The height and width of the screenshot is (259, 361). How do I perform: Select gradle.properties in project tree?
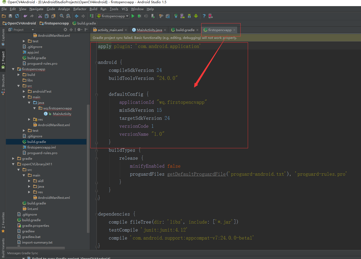pyautogui.click(x=35, y=225)
